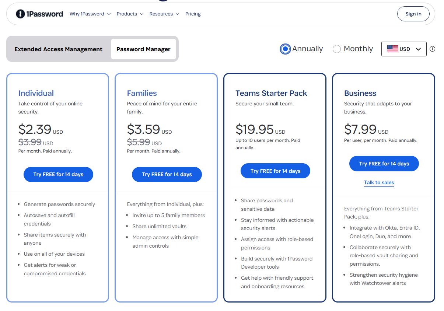Click the Sign in button
444x311 pixels.
[413, 14]
